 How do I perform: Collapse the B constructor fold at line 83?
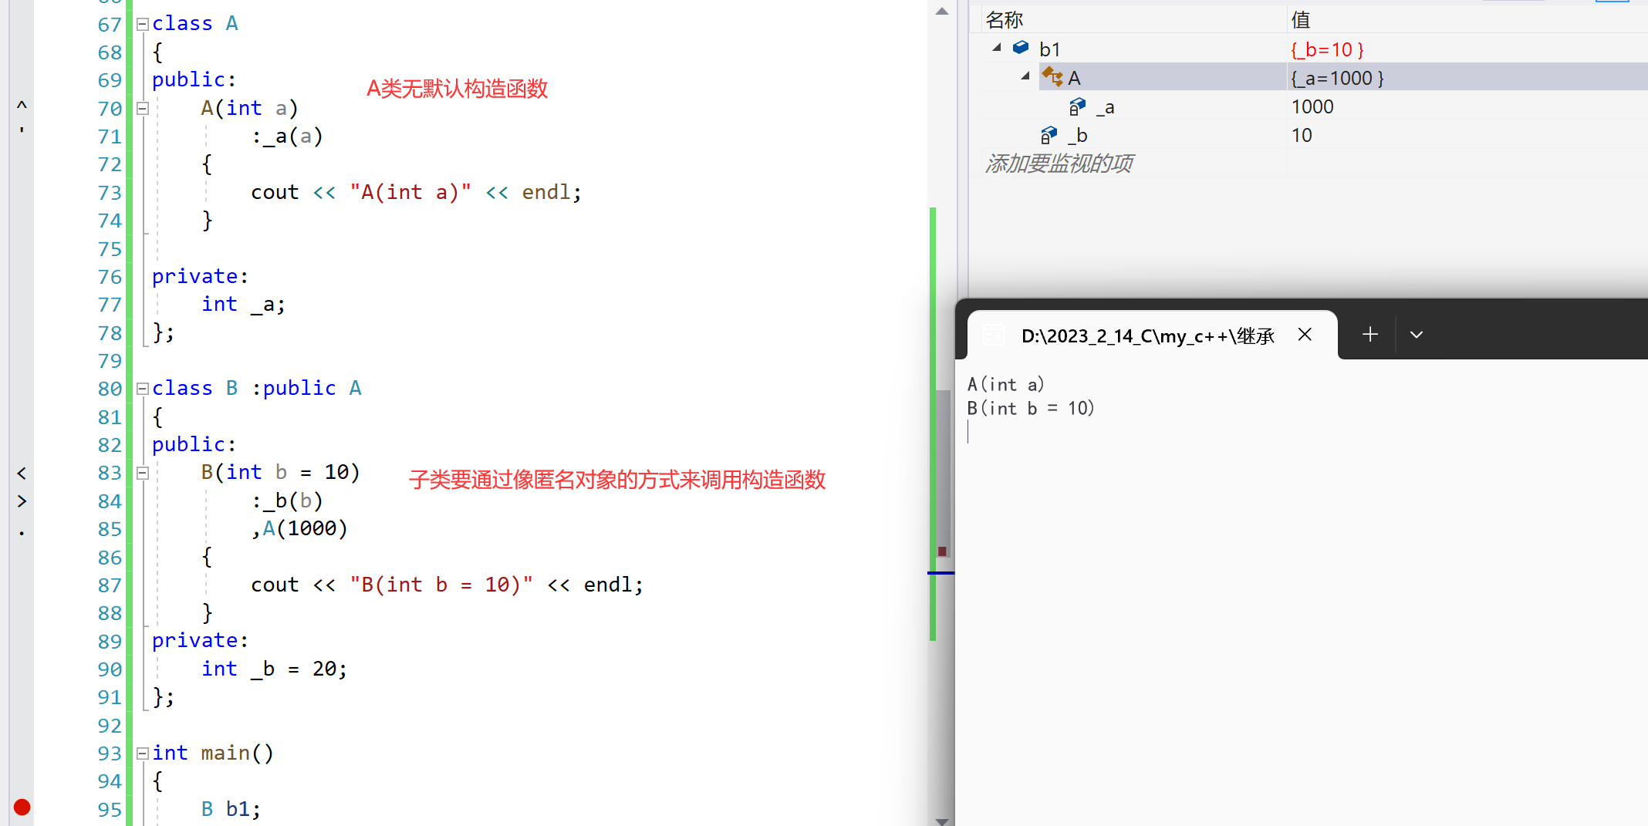click(x=142, y=473)
